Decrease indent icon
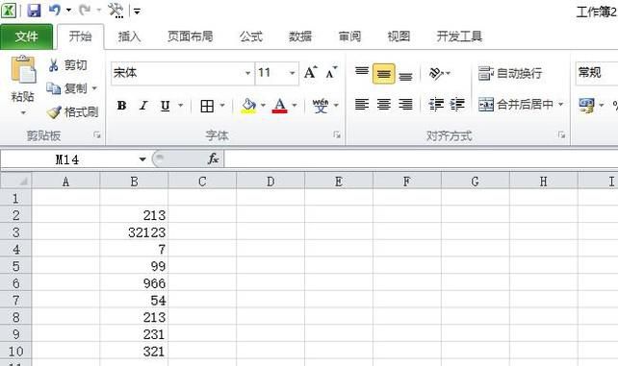The width and height of the screenshot is (618, 366). (x=436, y=104)
